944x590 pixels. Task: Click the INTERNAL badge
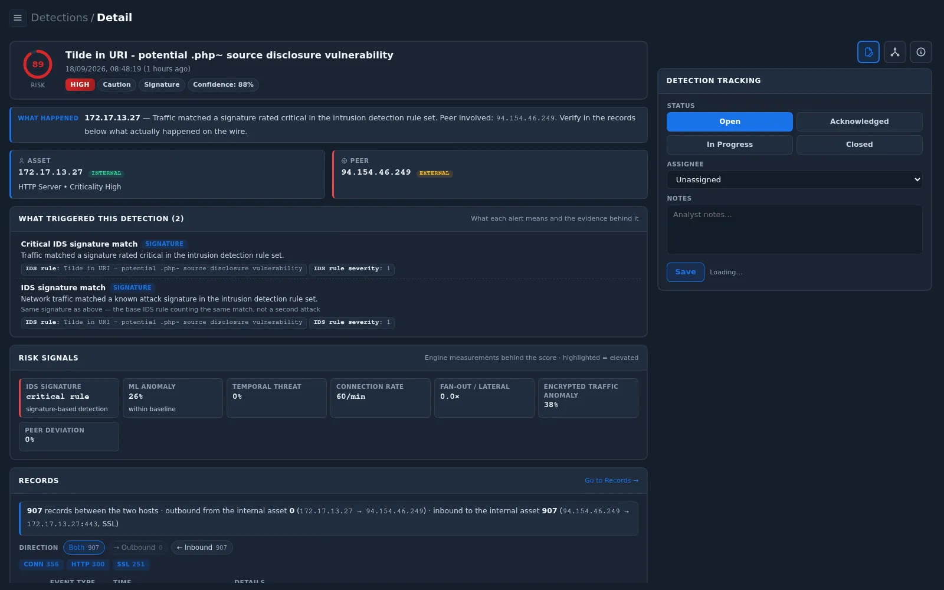tap(106, 173)
